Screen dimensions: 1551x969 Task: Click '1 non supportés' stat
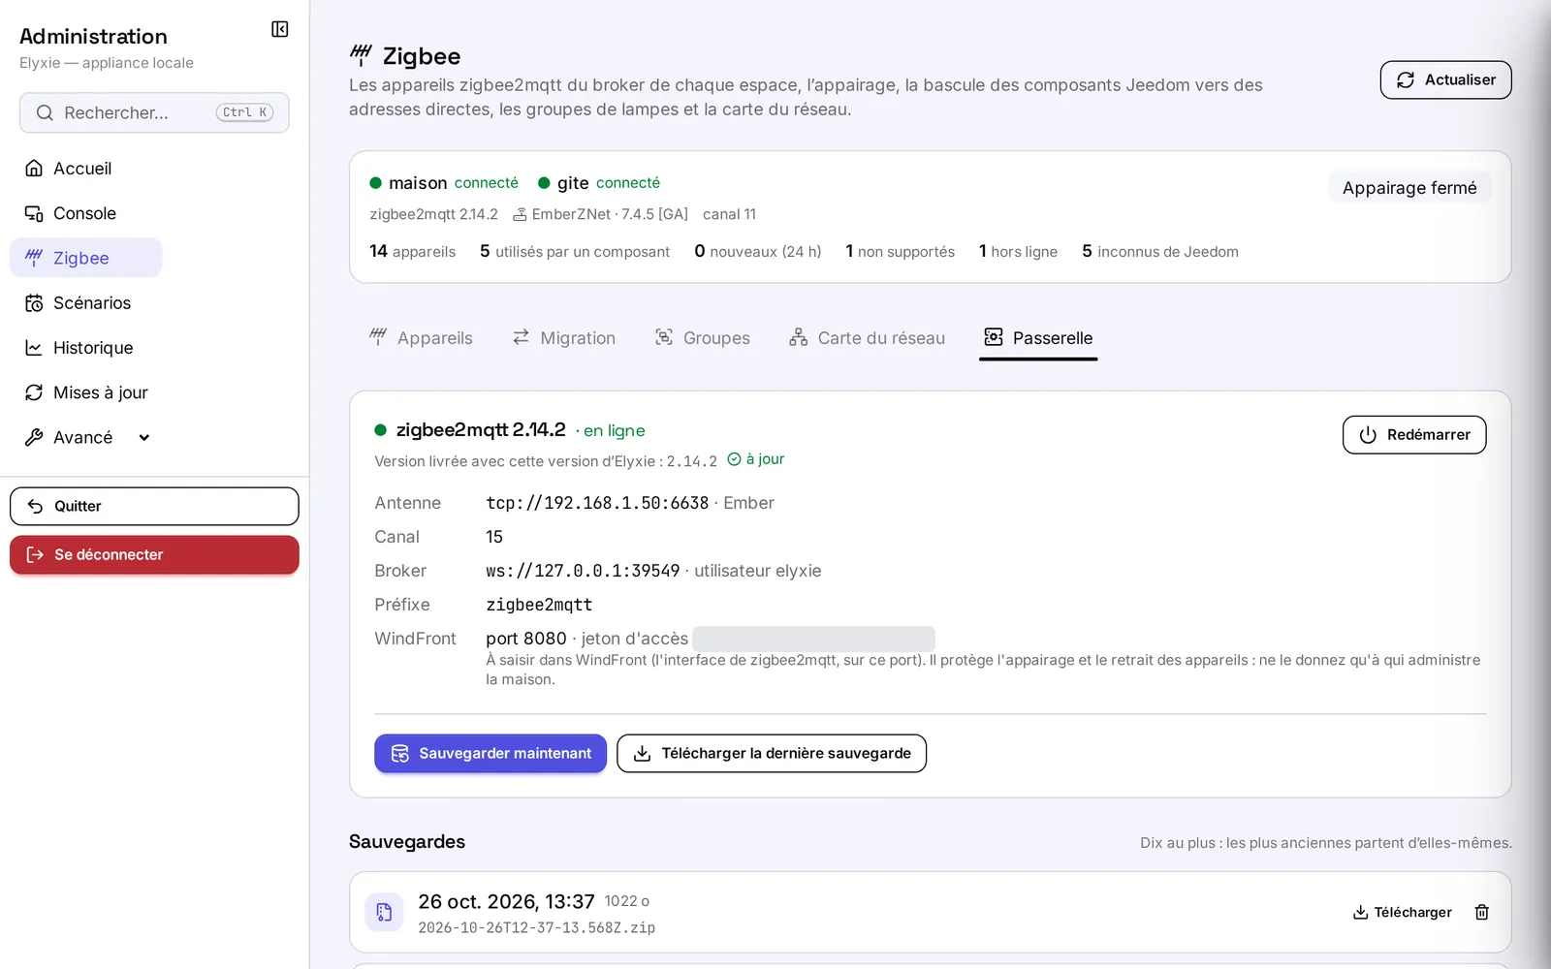[x=900, y=251]
